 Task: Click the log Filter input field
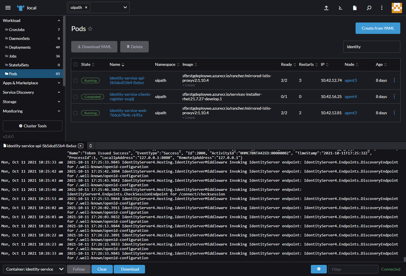pos(353,269)
